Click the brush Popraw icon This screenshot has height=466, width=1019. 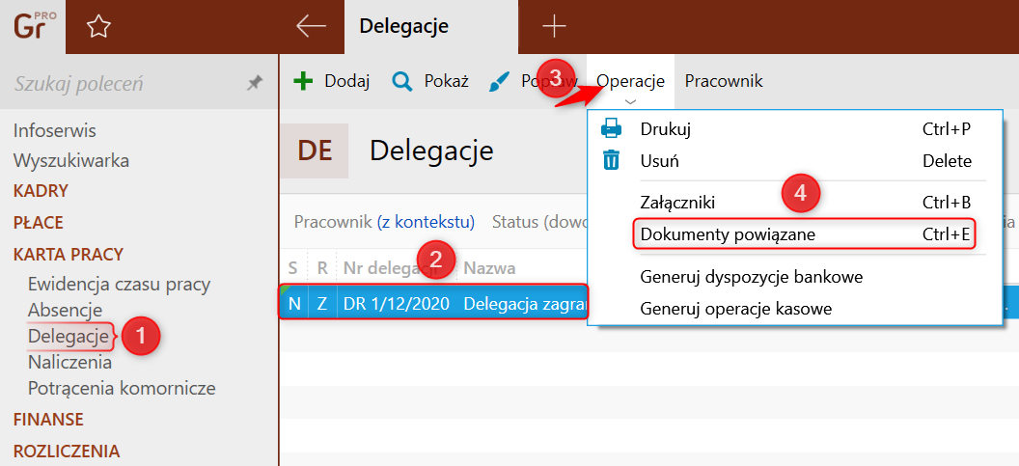click(499, 81)
